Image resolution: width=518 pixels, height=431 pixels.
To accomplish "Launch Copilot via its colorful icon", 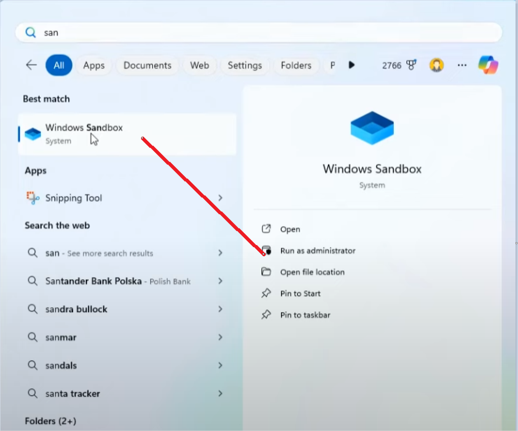I will click(x=488, y=65).
